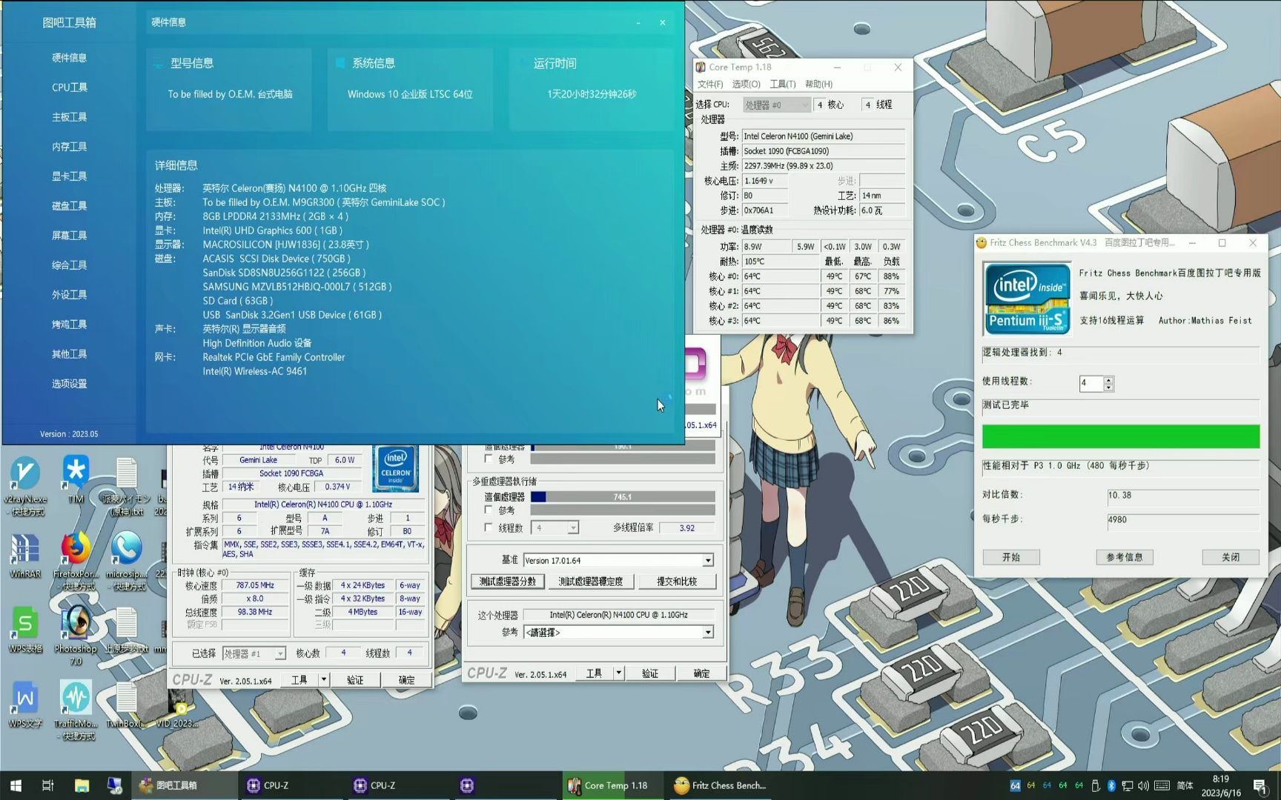This screenshot has height=800, width=1281.
Task: Click the multi-thread 745.1 score bar
Action: click(623, 497)
